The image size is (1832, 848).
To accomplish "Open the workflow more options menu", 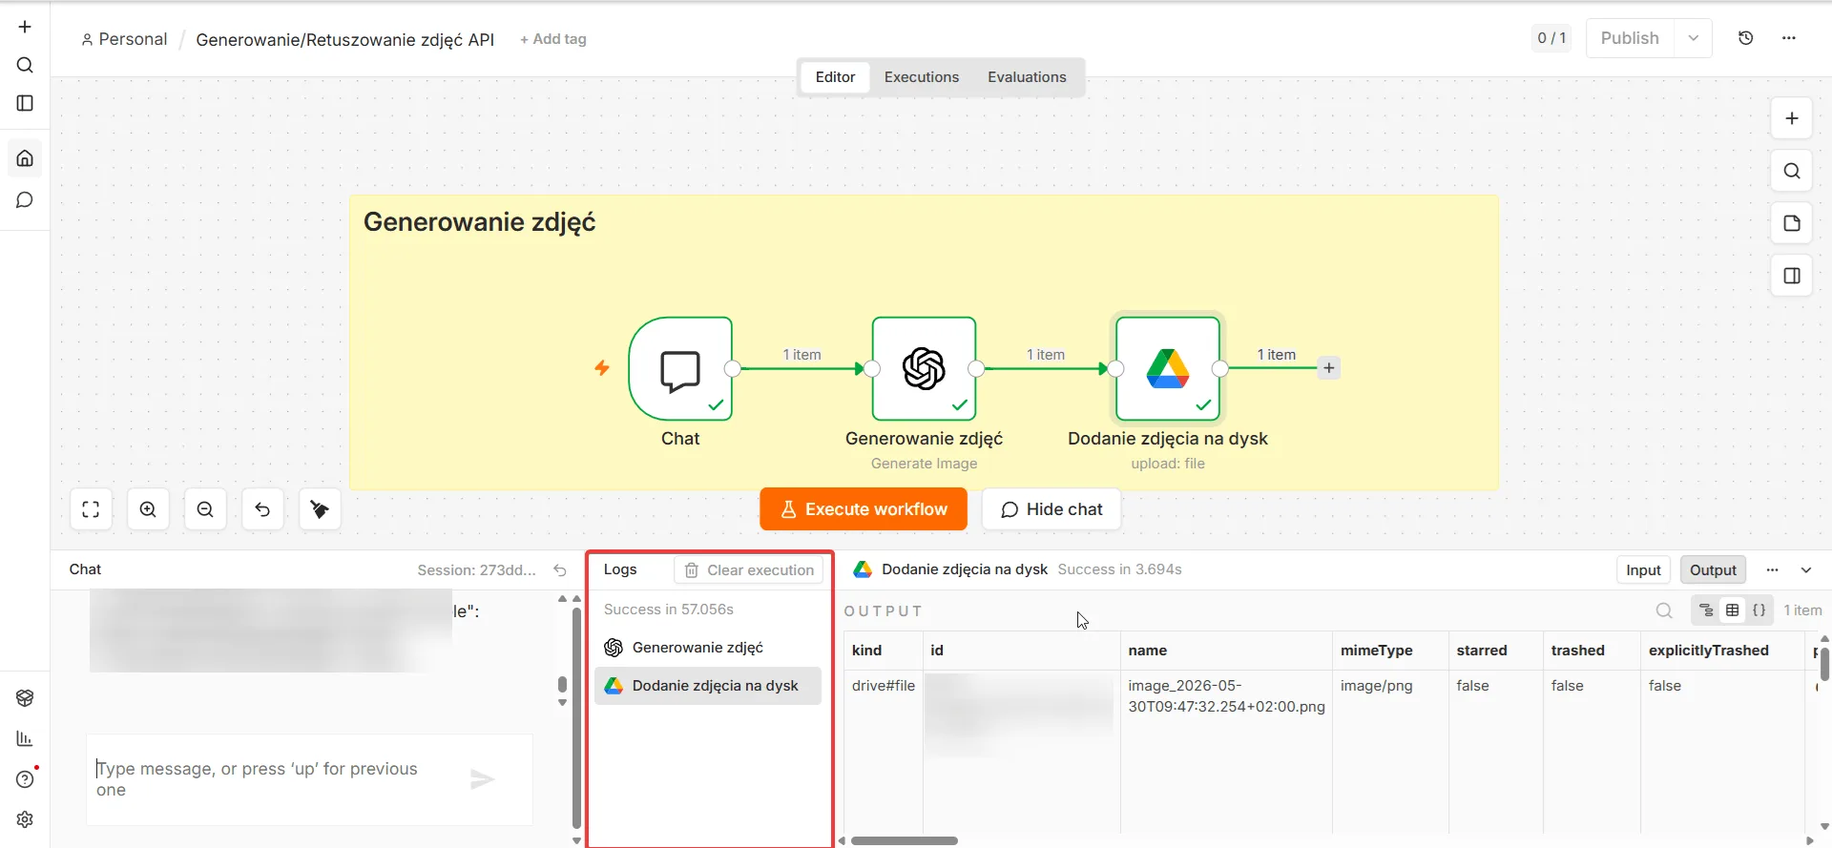I will point(1789,38).
